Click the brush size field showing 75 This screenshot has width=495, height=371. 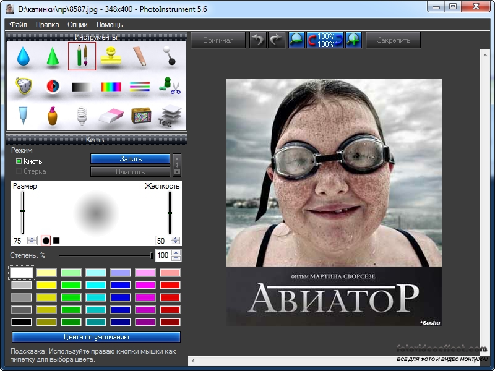tap(20, 241)
